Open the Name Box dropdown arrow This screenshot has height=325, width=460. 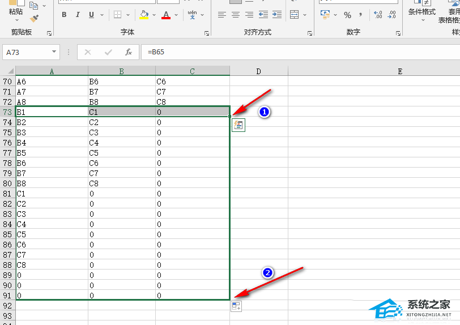pyautogui.click(x=54, y=52)
